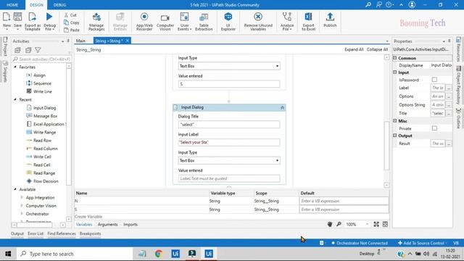Screen dimensions: 464x261
Task: Start Table Extraction
Action: click(204, 22)
